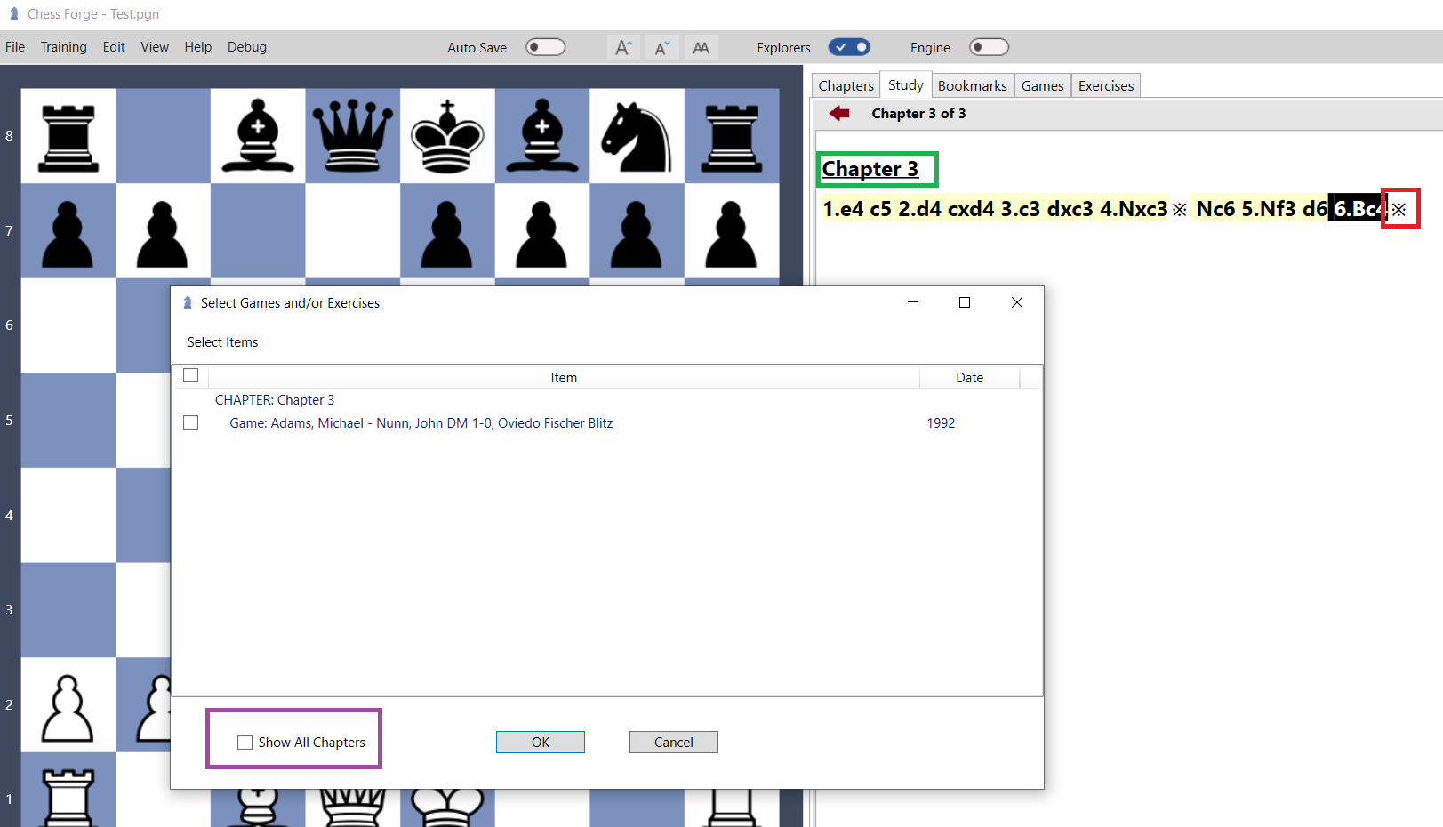The image size is (1443, 827).
Task: Increase notation font size with the A-up icon
Action: tap(622, 47)
